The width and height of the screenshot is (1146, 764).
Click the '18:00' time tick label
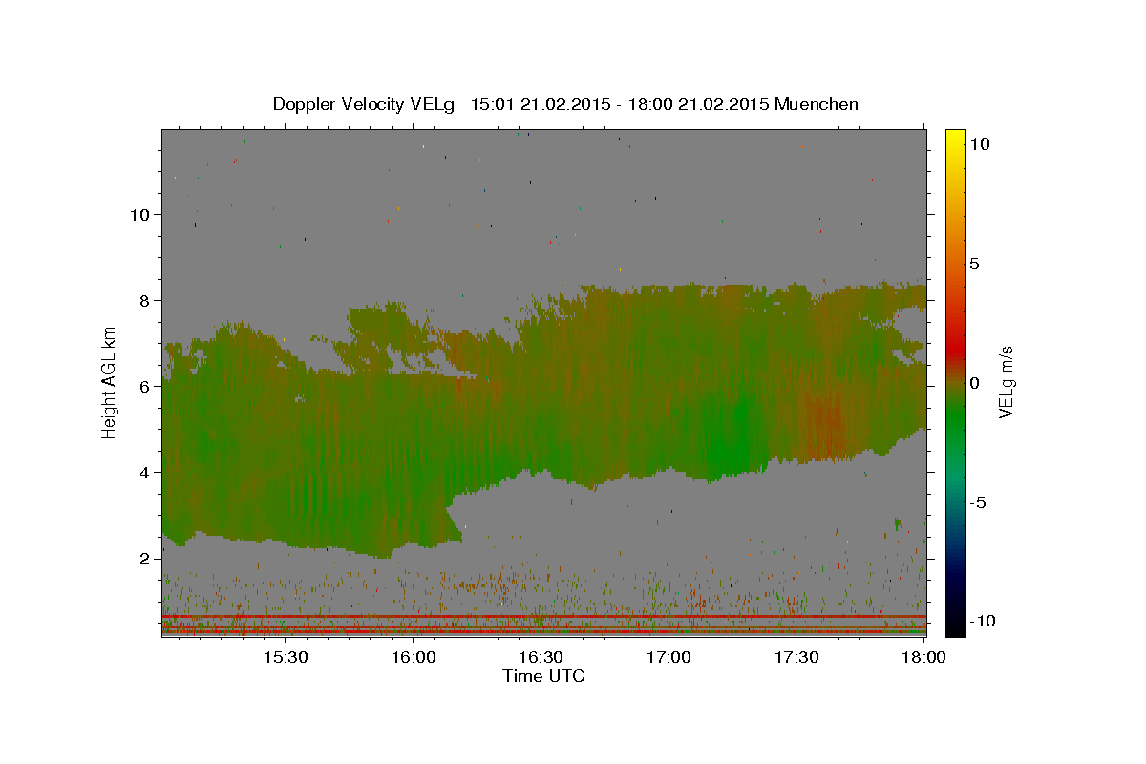point(924,658)
